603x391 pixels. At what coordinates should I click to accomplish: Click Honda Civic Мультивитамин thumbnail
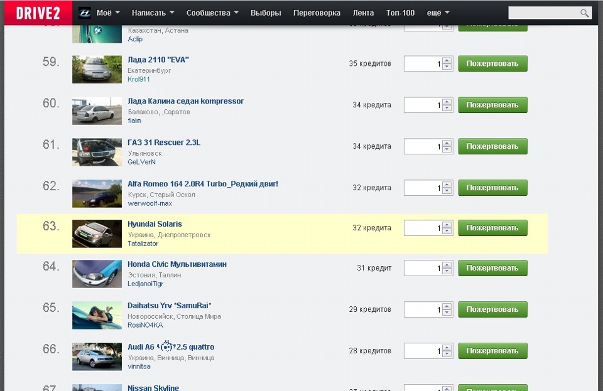click(97, 274)
